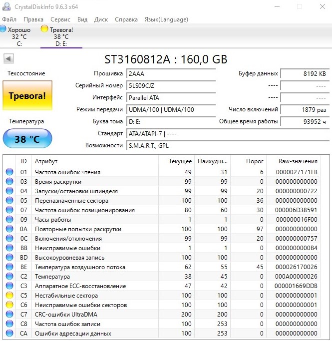
Task: Click the Порог column header
Action: pyautogui.click(x=249, y=161)
